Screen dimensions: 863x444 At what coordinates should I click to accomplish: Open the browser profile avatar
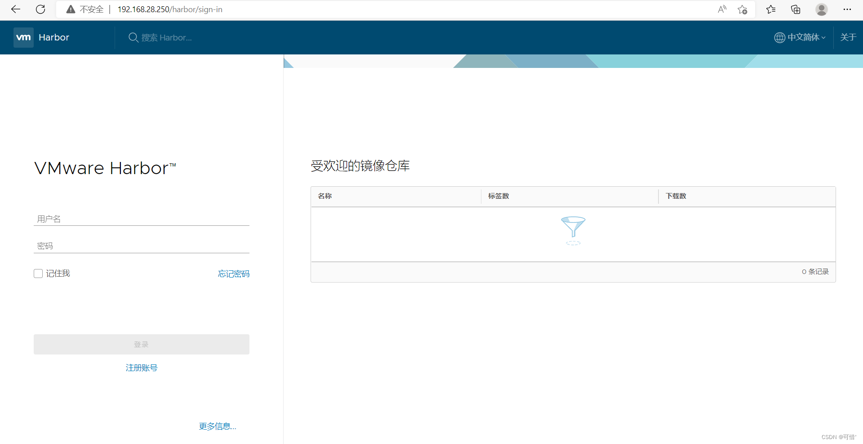(822, 9)
